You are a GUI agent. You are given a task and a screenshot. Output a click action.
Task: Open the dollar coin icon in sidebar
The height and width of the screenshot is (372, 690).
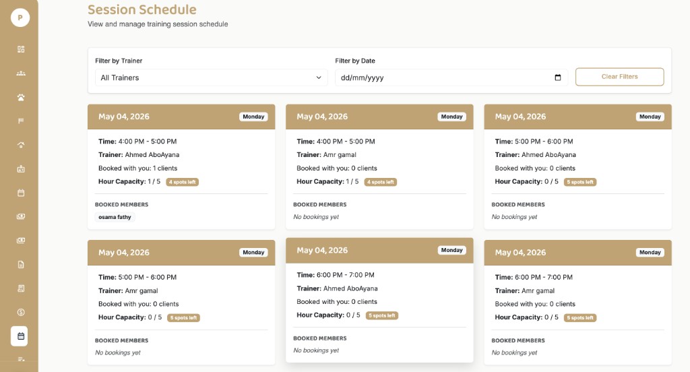(x=21, y=312)
